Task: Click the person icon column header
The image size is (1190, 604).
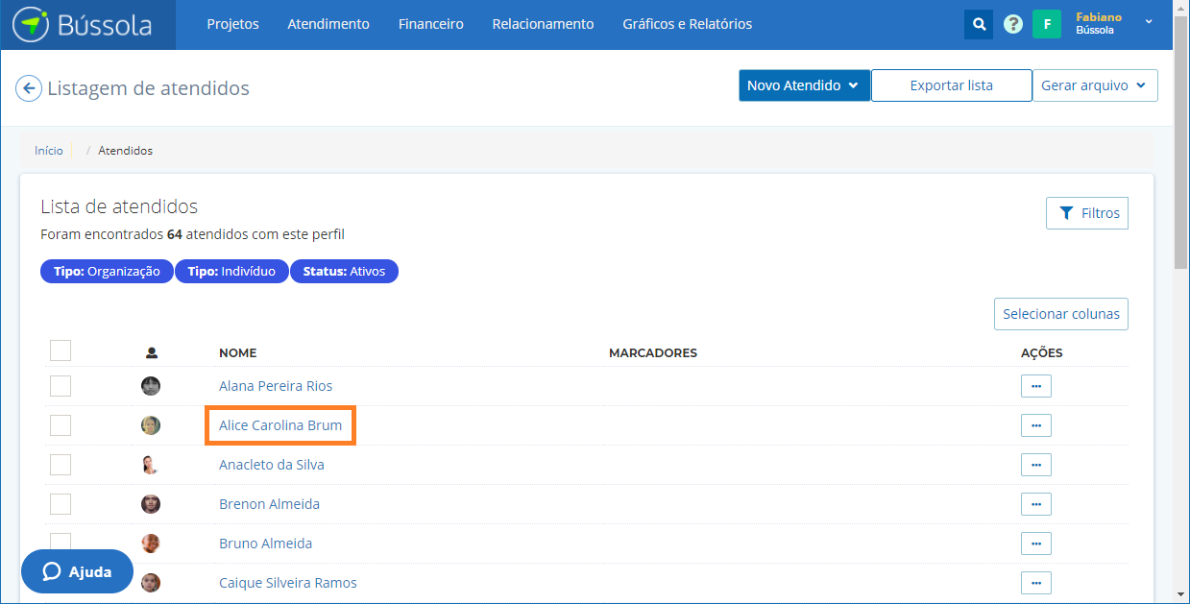Action: tap(152, 353)
